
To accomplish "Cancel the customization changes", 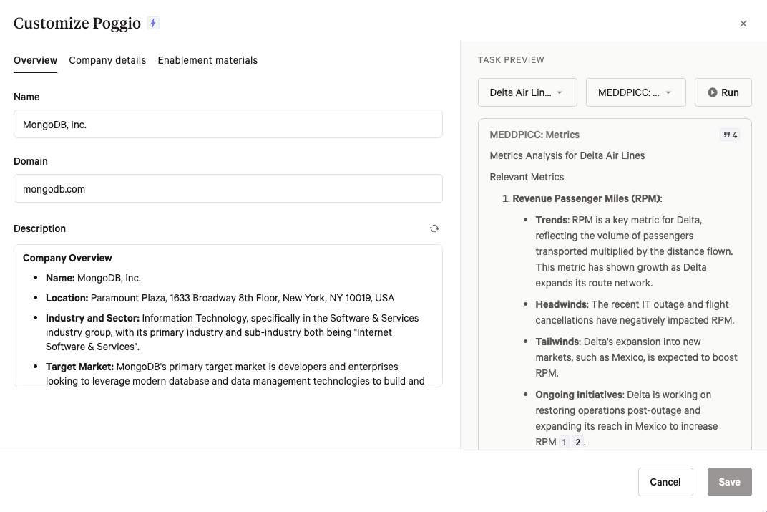I will pyautogui.click(x=665, y=482).
